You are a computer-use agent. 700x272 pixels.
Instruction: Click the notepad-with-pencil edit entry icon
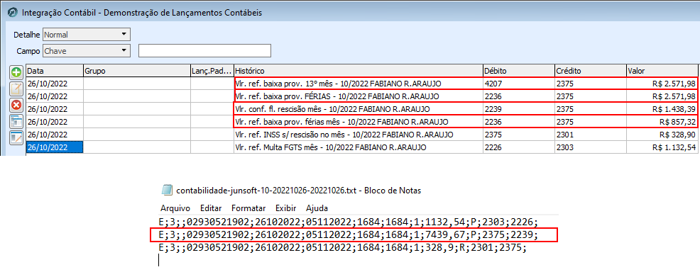[16, 89]
